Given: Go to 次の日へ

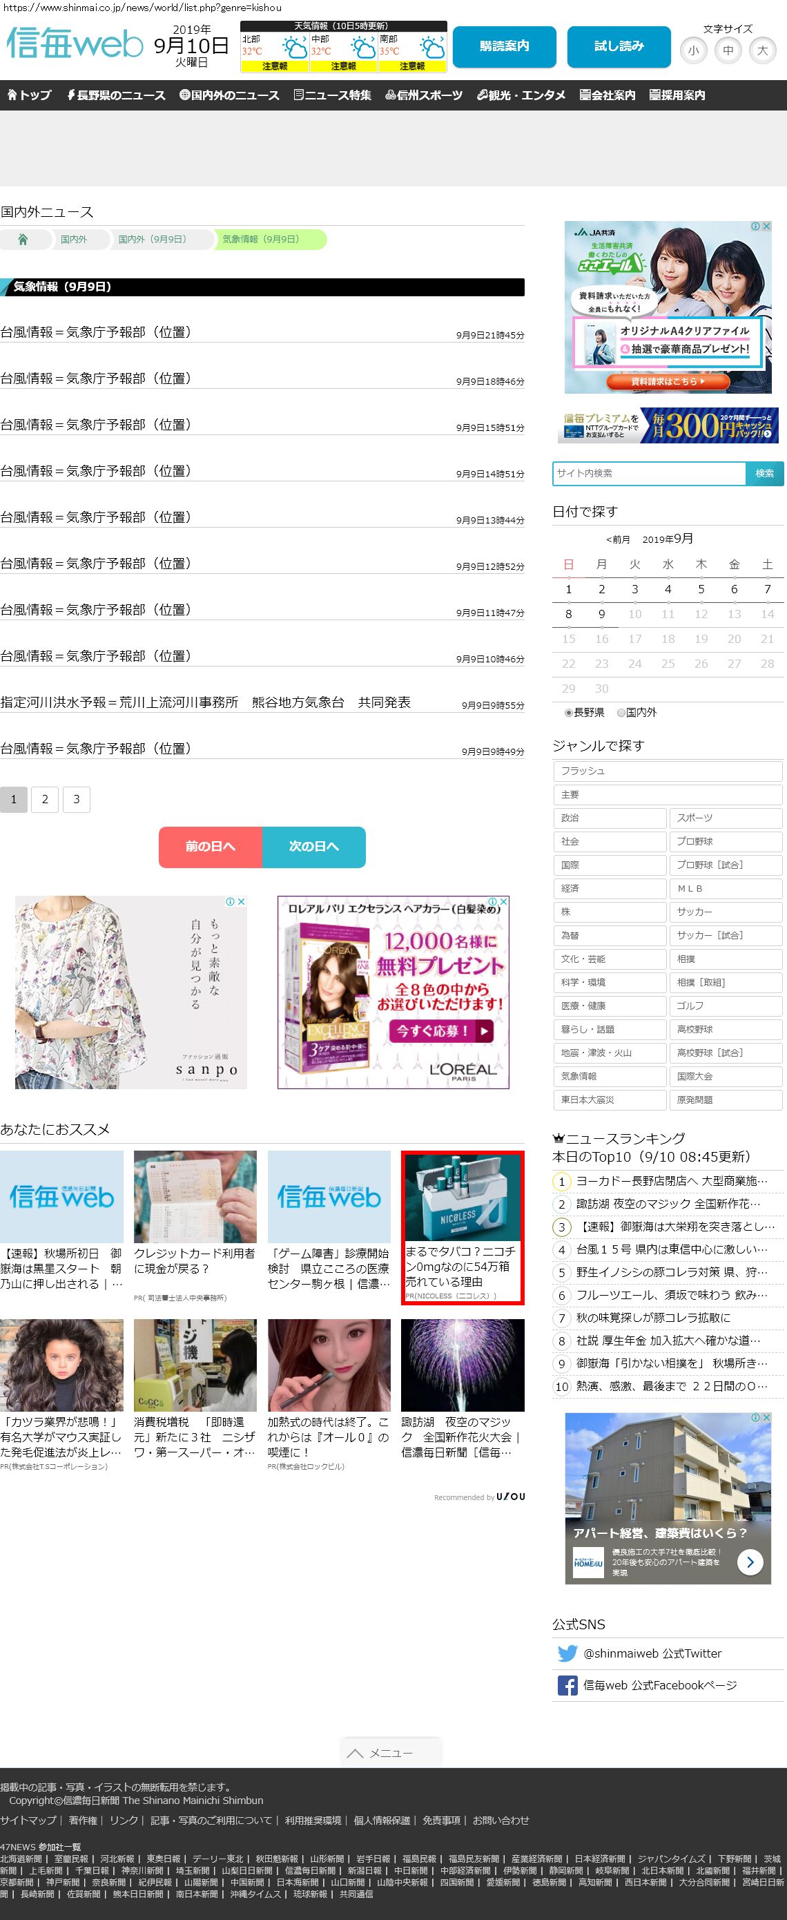Looking at the screenshot, I should (313, 847).
